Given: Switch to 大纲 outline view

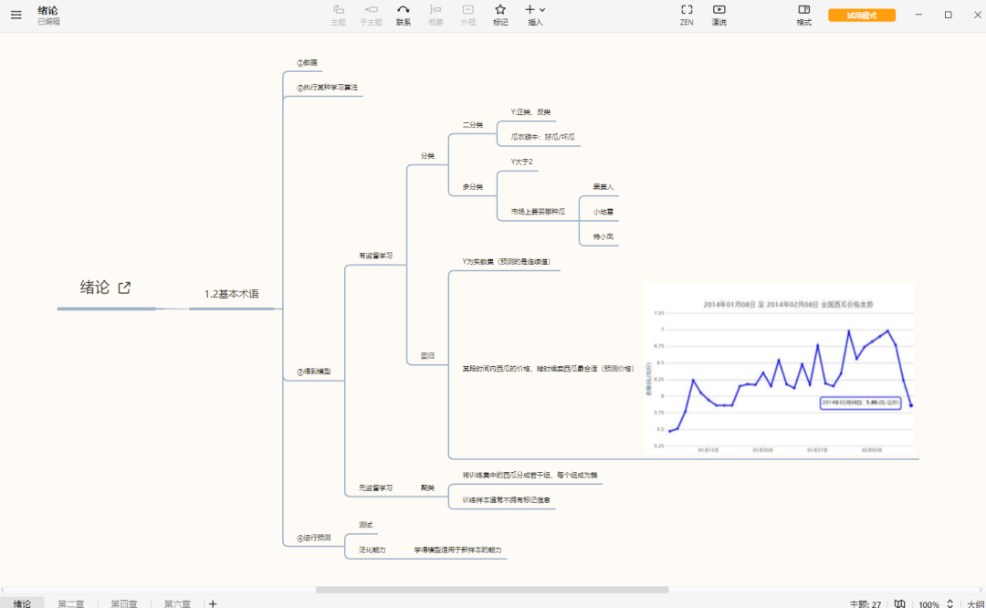Looking at the screenshot, I should point(975,603).
